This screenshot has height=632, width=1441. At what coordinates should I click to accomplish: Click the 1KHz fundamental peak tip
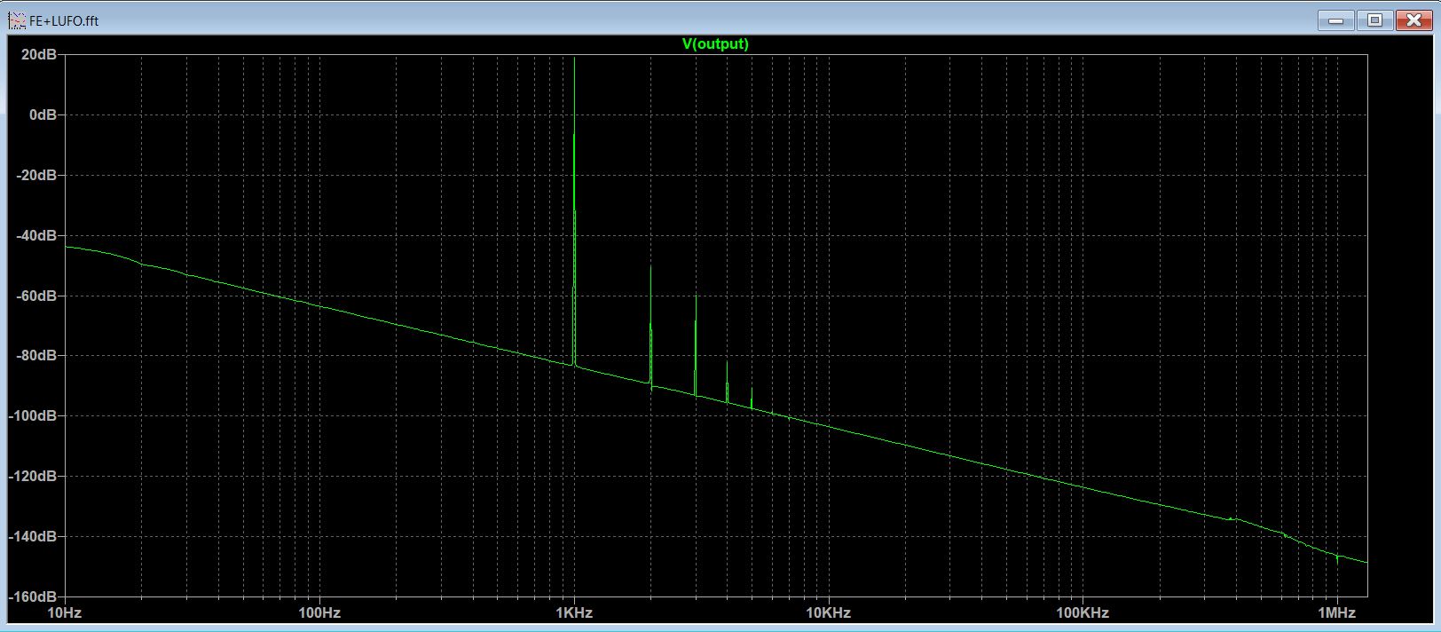tap(575, 59)
